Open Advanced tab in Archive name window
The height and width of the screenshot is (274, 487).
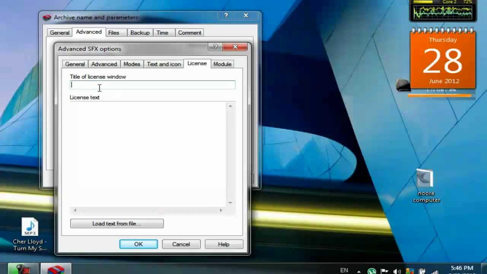tap(89, 32)
